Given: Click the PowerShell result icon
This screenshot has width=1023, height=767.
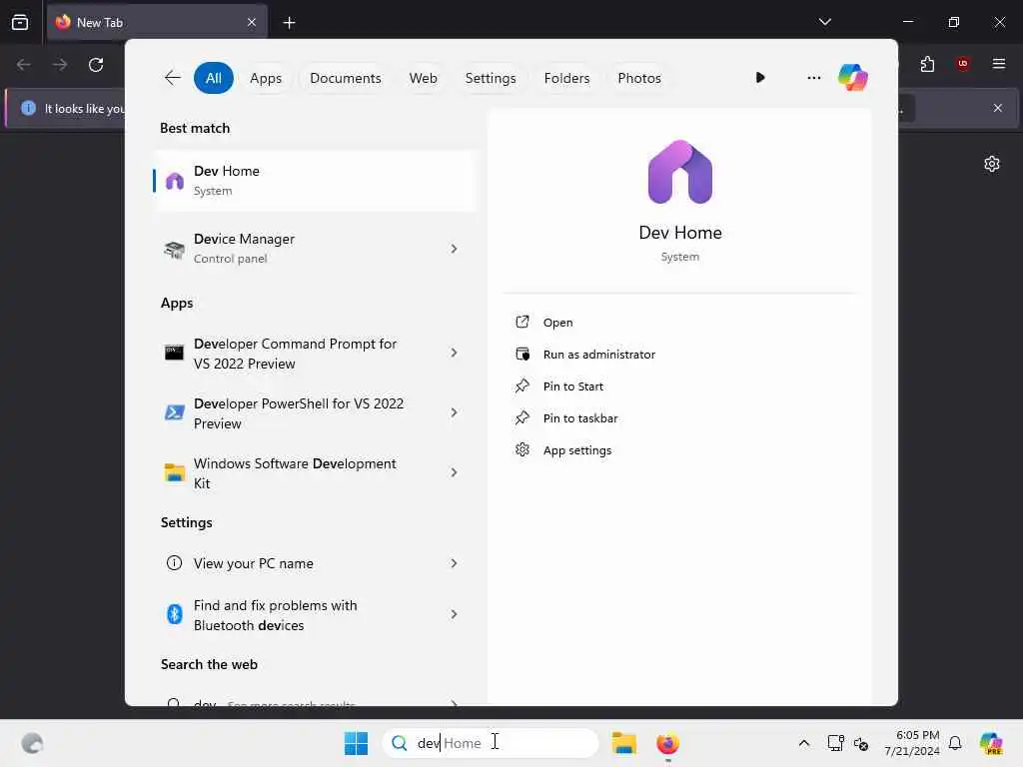Looking at the screenshot, I should point(174,412).
